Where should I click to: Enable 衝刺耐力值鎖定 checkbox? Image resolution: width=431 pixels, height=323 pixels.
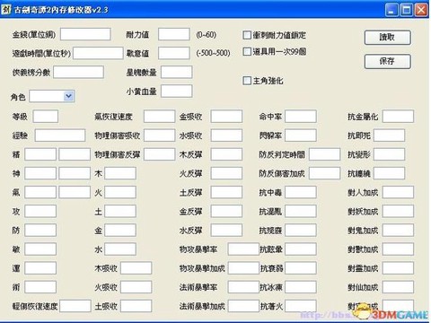point(247,35)
